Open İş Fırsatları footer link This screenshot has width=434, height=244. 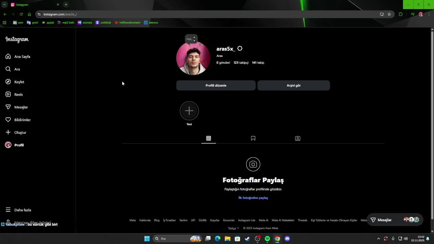[x=170, y=220]
